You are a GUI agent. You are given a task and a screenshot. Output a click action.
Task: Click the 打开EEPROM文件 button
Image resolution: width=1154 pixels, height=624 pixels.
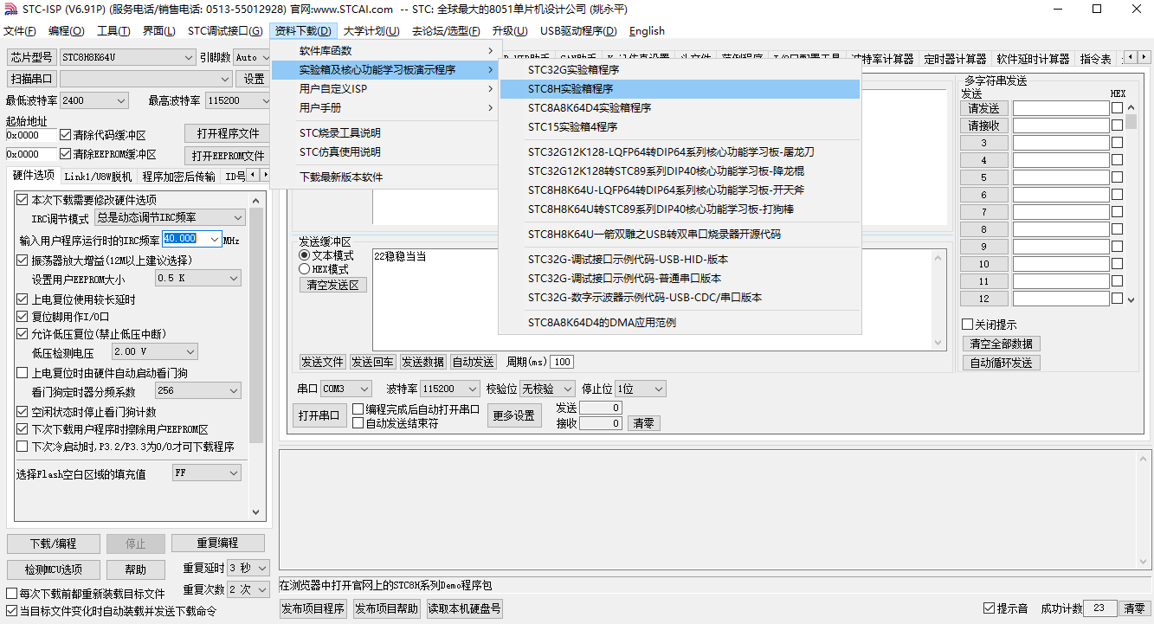pyautogui.click(x=228, y=156)
